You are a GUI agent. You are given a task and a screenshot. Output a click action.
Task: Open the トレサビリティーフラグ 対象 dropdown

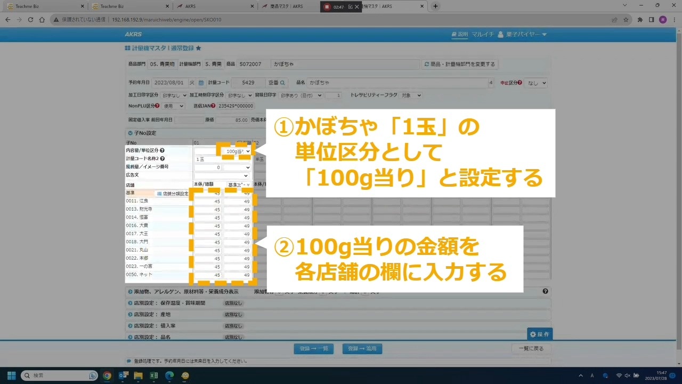coord(411,95)
